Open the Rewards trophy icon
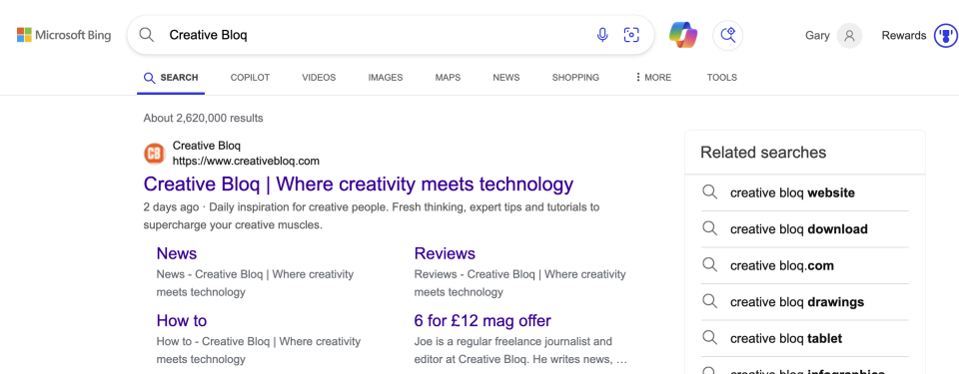This screenshot has height=374, width=959. point(946,36)
